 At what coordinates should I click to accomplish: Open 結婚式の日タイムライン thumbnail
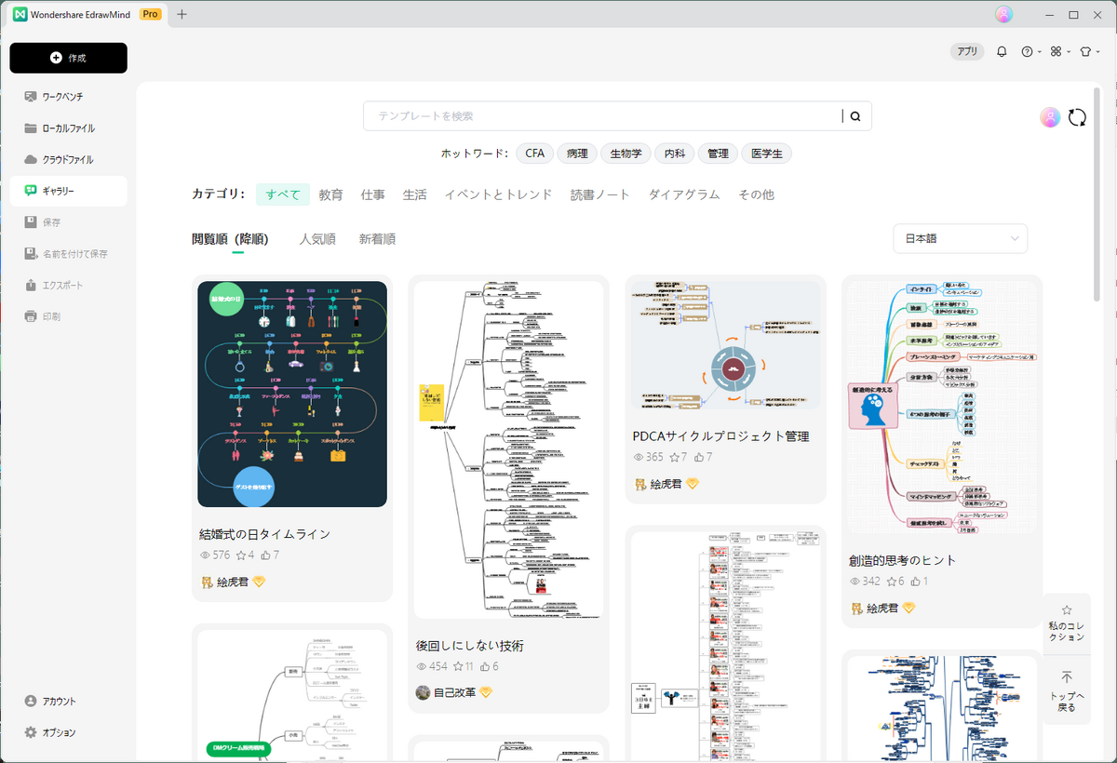292,395
